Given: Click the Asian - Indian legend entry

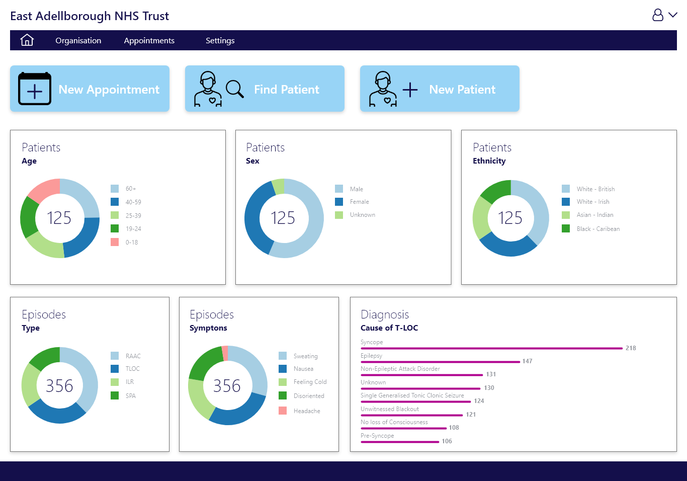Looking at the screenshot, I should coord(587,215).
